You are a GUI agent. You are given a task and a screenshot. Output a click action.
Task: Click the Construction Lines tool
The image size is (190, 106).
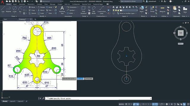(x=102, y=10)
